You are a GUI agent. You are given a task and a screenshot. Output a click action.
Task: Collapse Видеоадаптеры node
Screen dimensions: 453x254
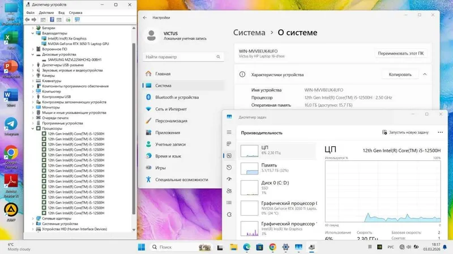33,33
